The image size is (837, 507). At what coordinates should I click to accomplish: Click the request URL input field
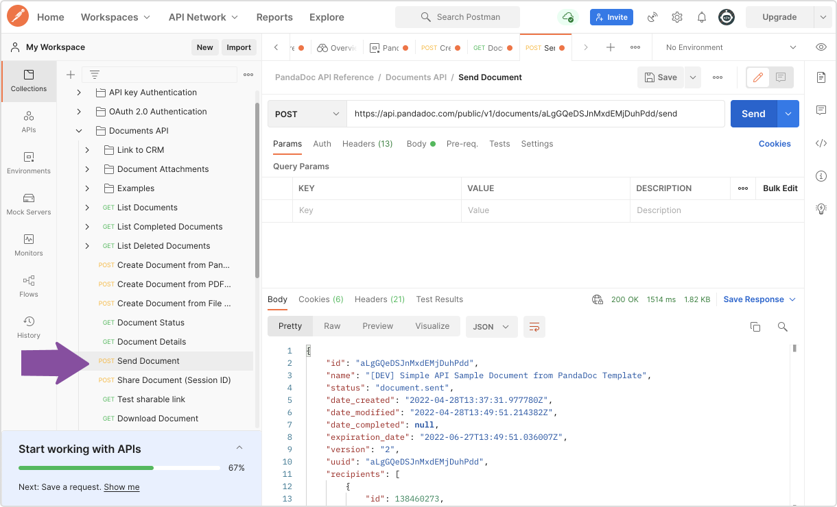(x=536, y=114)
